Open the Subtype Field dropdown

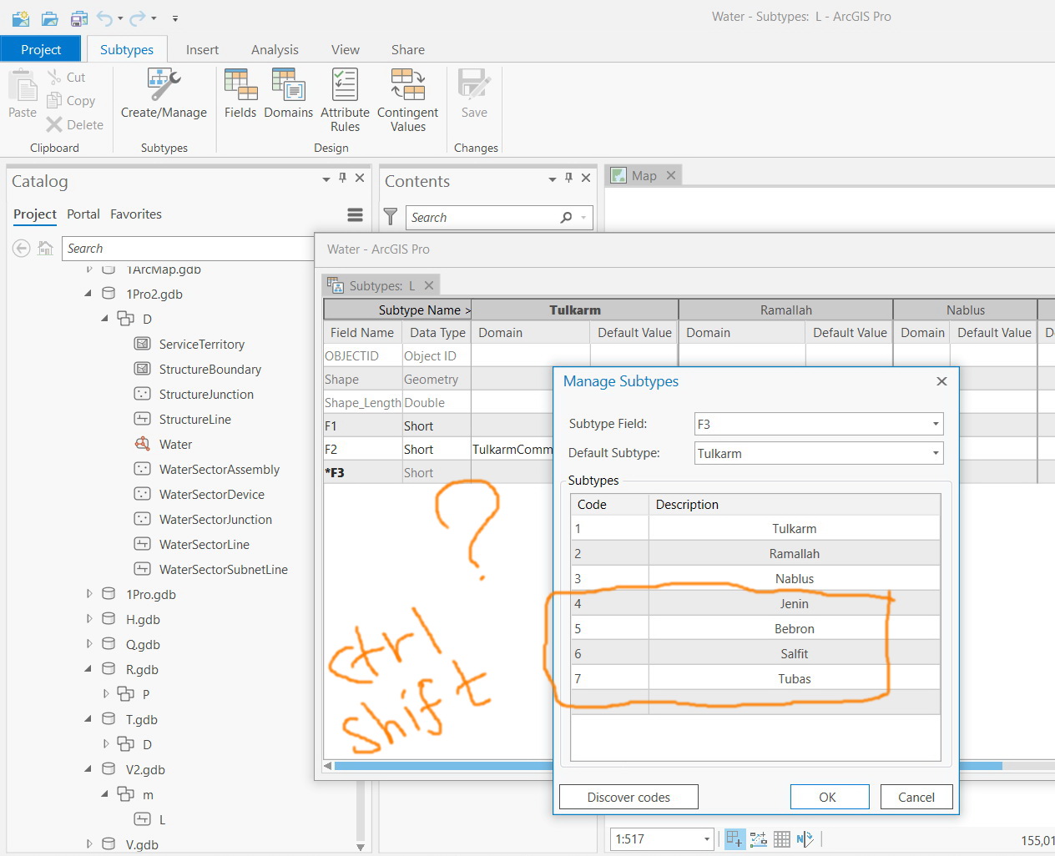936,424
